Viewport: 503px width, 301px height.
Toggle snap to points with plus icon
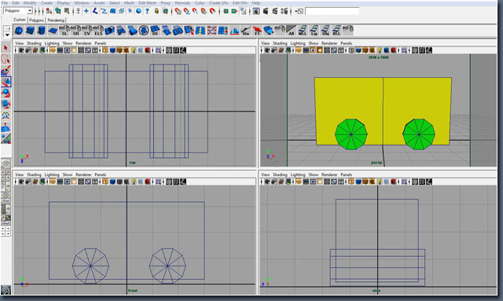coord(86,11)
